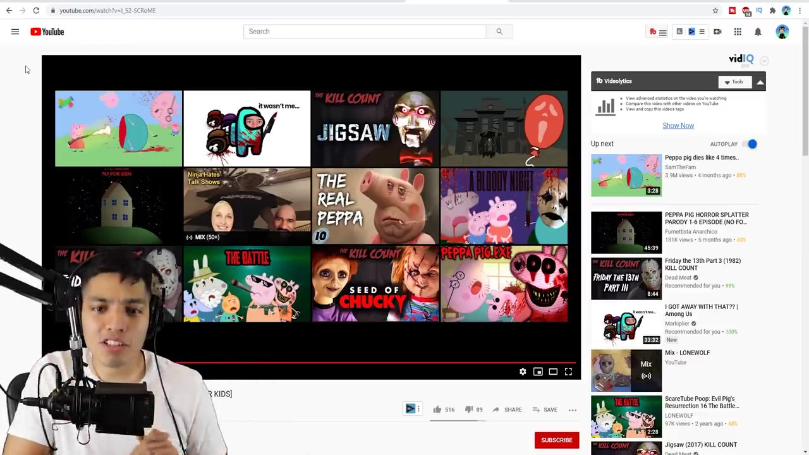Click SAVE to playlist

tap(545, 409)
